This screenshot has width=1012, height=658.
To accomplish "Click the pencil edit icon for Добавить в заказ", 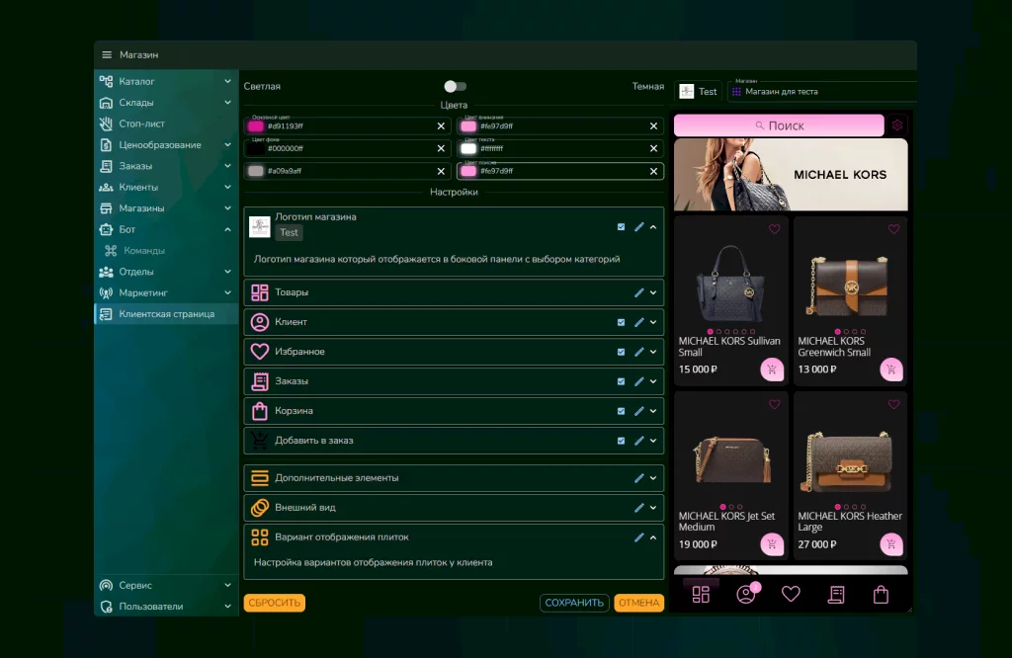I will tap(639, 442).
